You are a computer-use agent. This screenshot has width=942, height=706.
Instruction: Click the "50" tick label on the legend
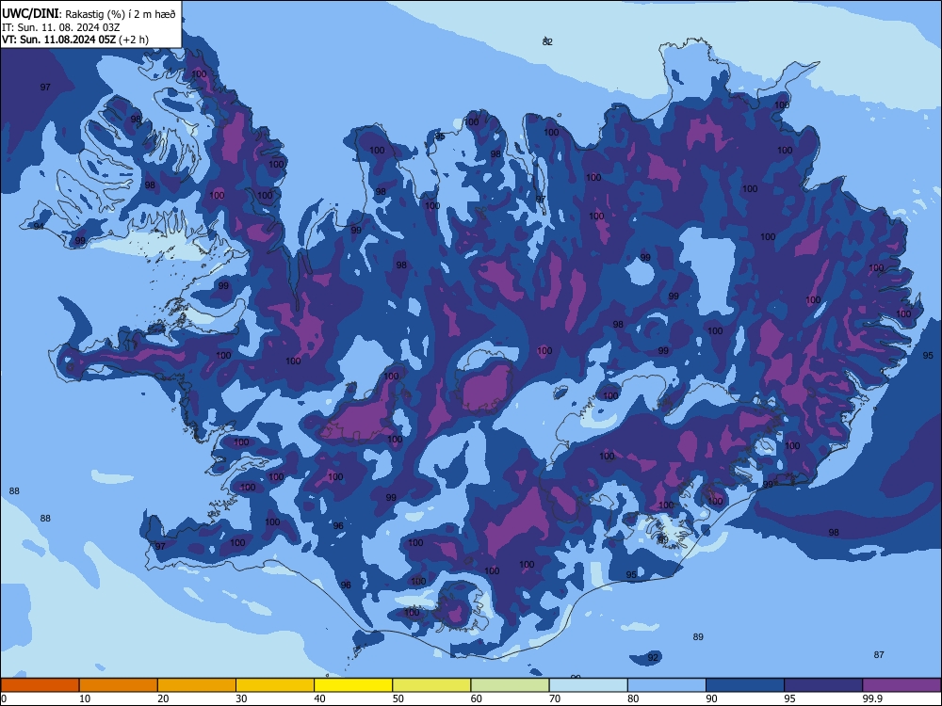[x=398, y=698]
